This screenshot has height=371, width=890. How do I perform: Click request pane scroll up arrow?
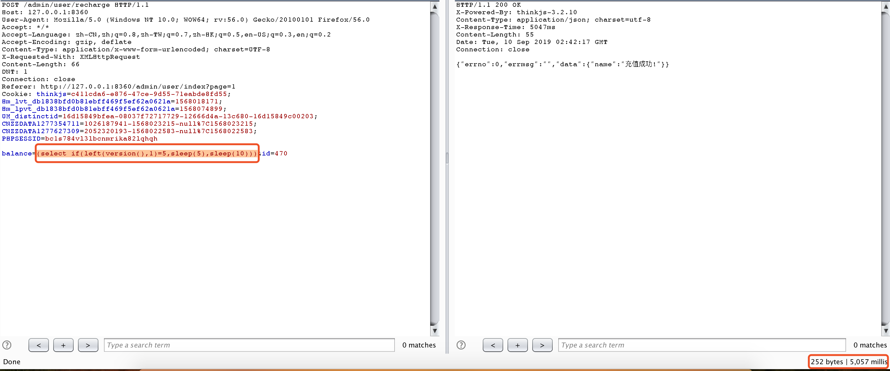point(435,7)
